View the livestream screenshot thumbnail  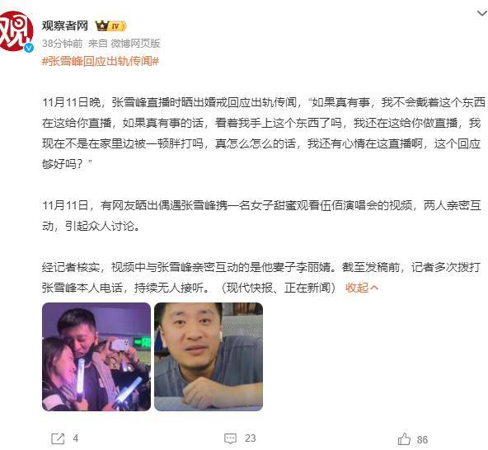point(209,357)
